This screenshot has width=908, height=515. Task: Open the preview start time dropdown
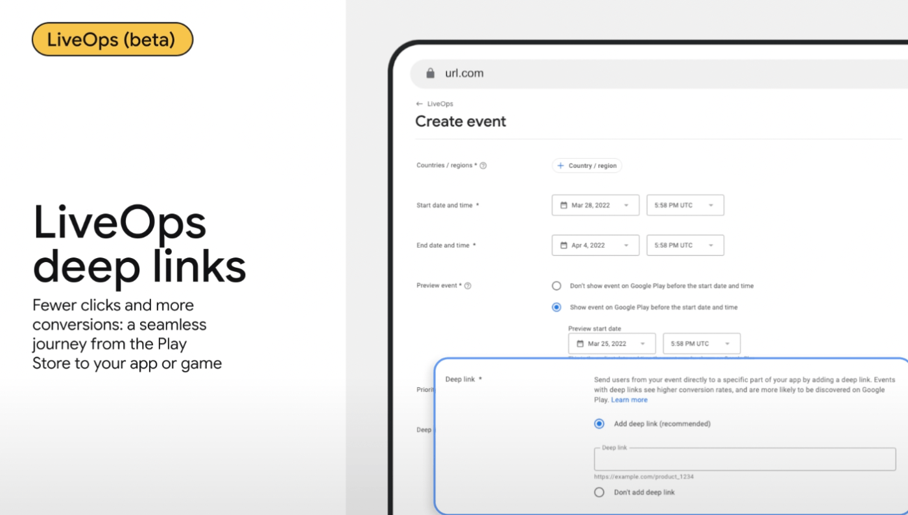[x=702, y=344]
